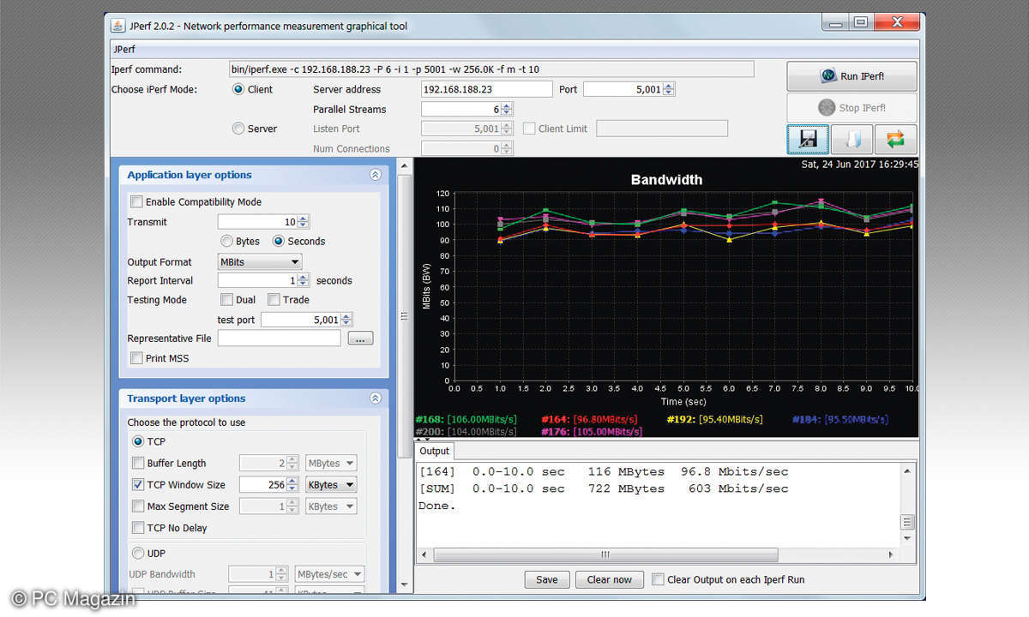
Task: Click the Bandwidth chart title
Action: pos(666,180)
